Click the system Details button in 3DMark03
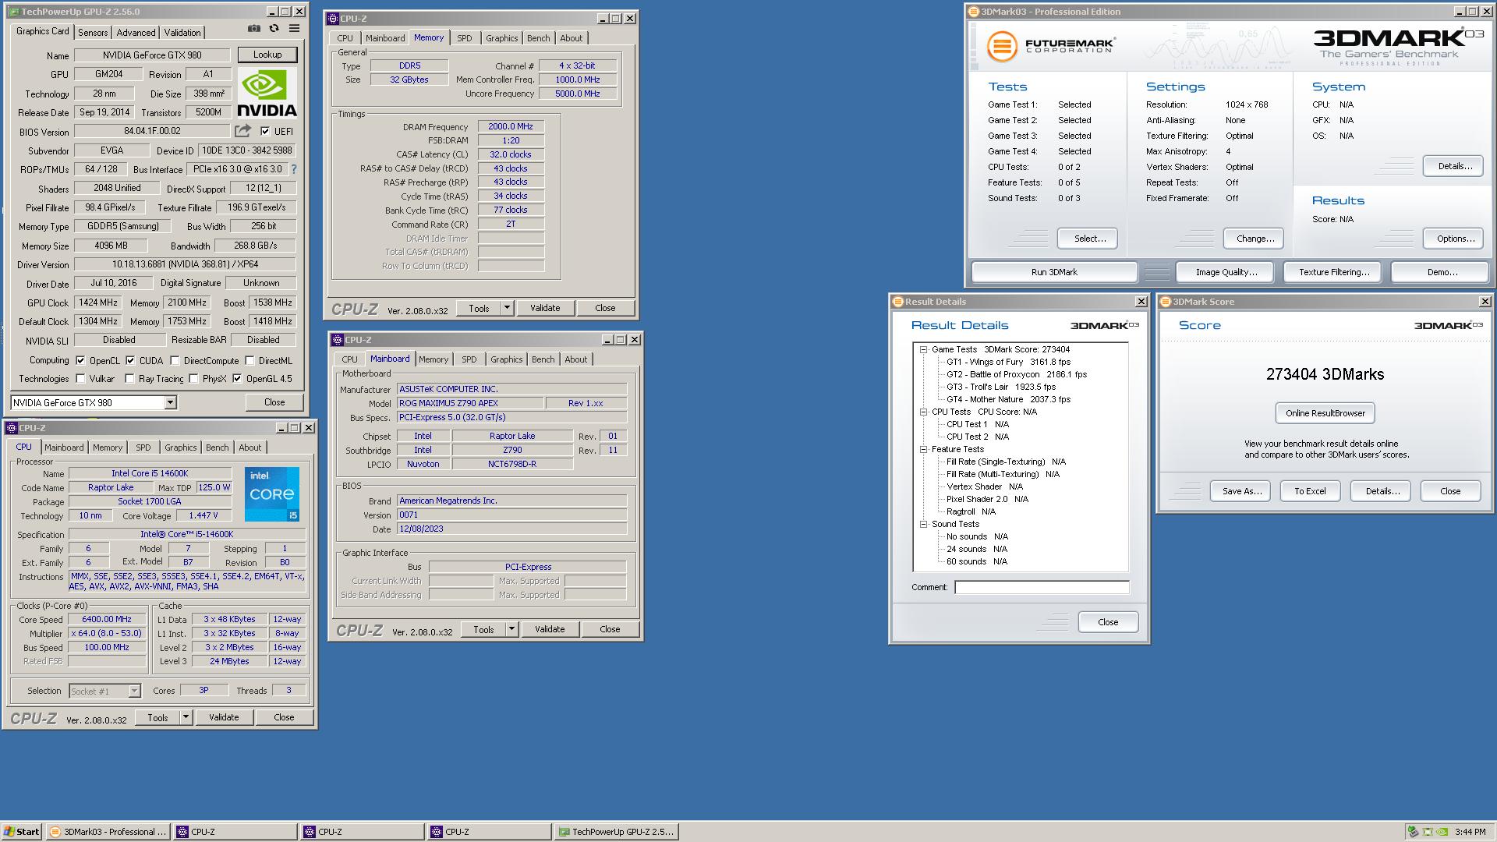This screenshot has width=1497, height=842. [x=1455, y=166]
